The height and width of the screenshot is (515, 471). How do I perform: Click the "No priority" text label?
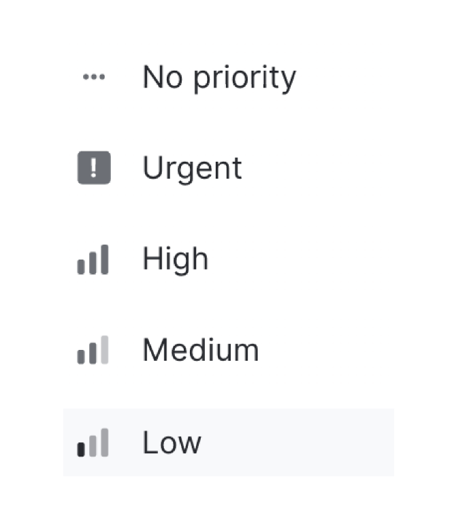219,77
